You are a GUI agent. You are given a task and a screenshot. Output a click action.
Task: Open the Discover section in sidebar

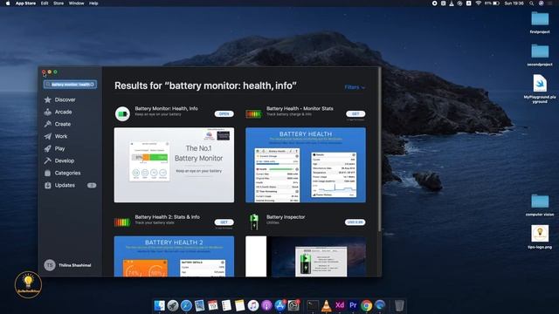click(x=65, y=99)
